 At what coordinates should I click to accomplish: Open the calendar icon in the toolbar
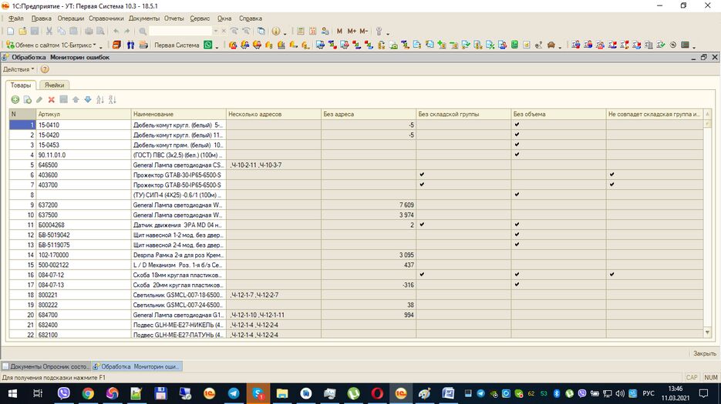pos(312,32)
